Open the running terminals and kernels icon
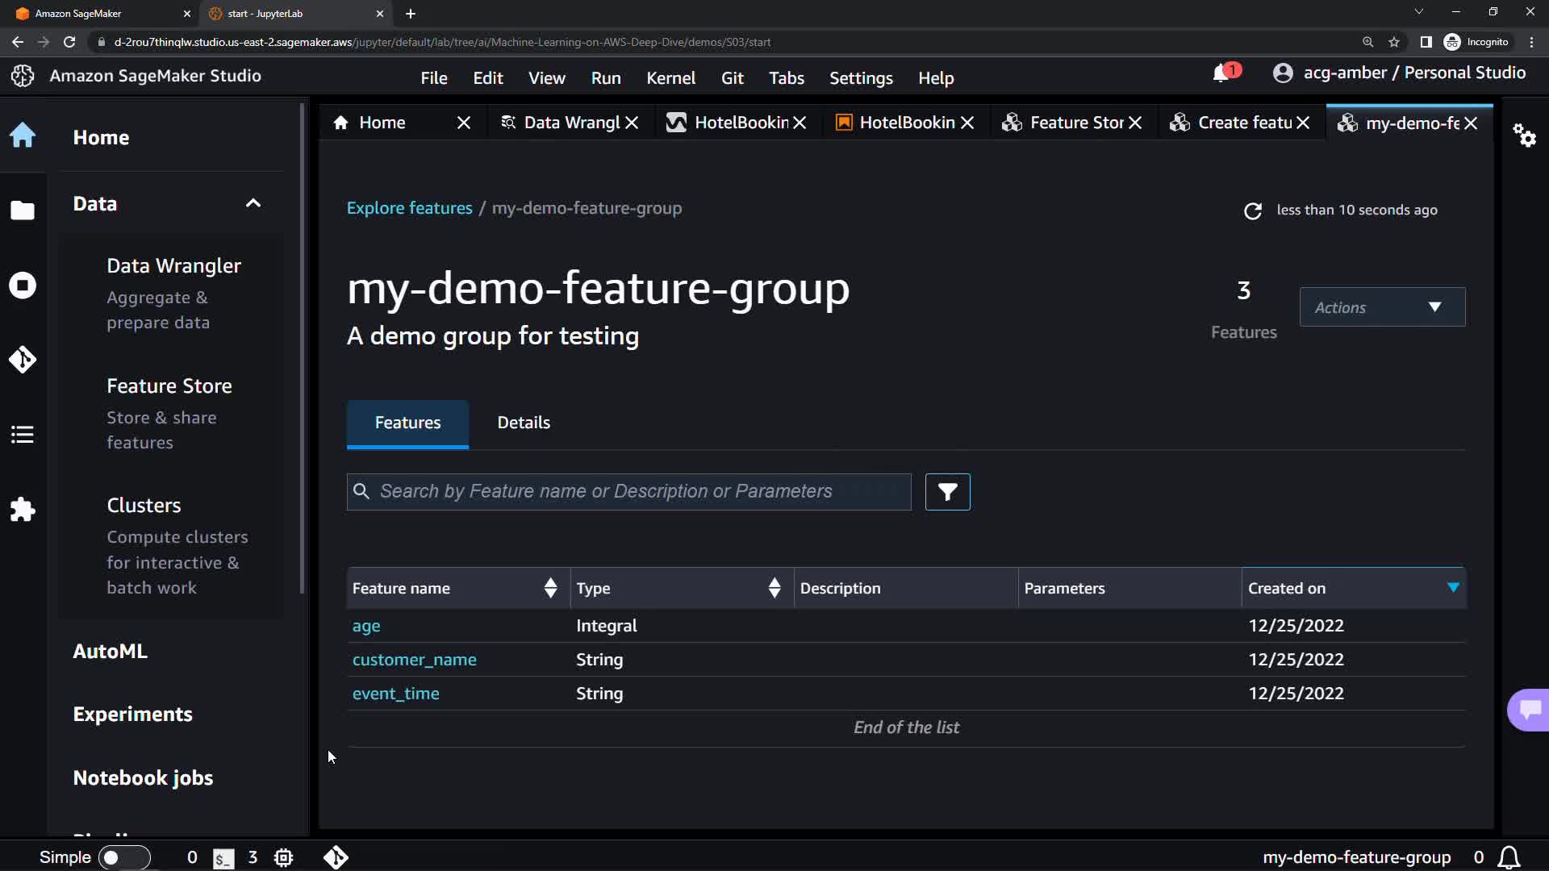 [x=23, y=285]
